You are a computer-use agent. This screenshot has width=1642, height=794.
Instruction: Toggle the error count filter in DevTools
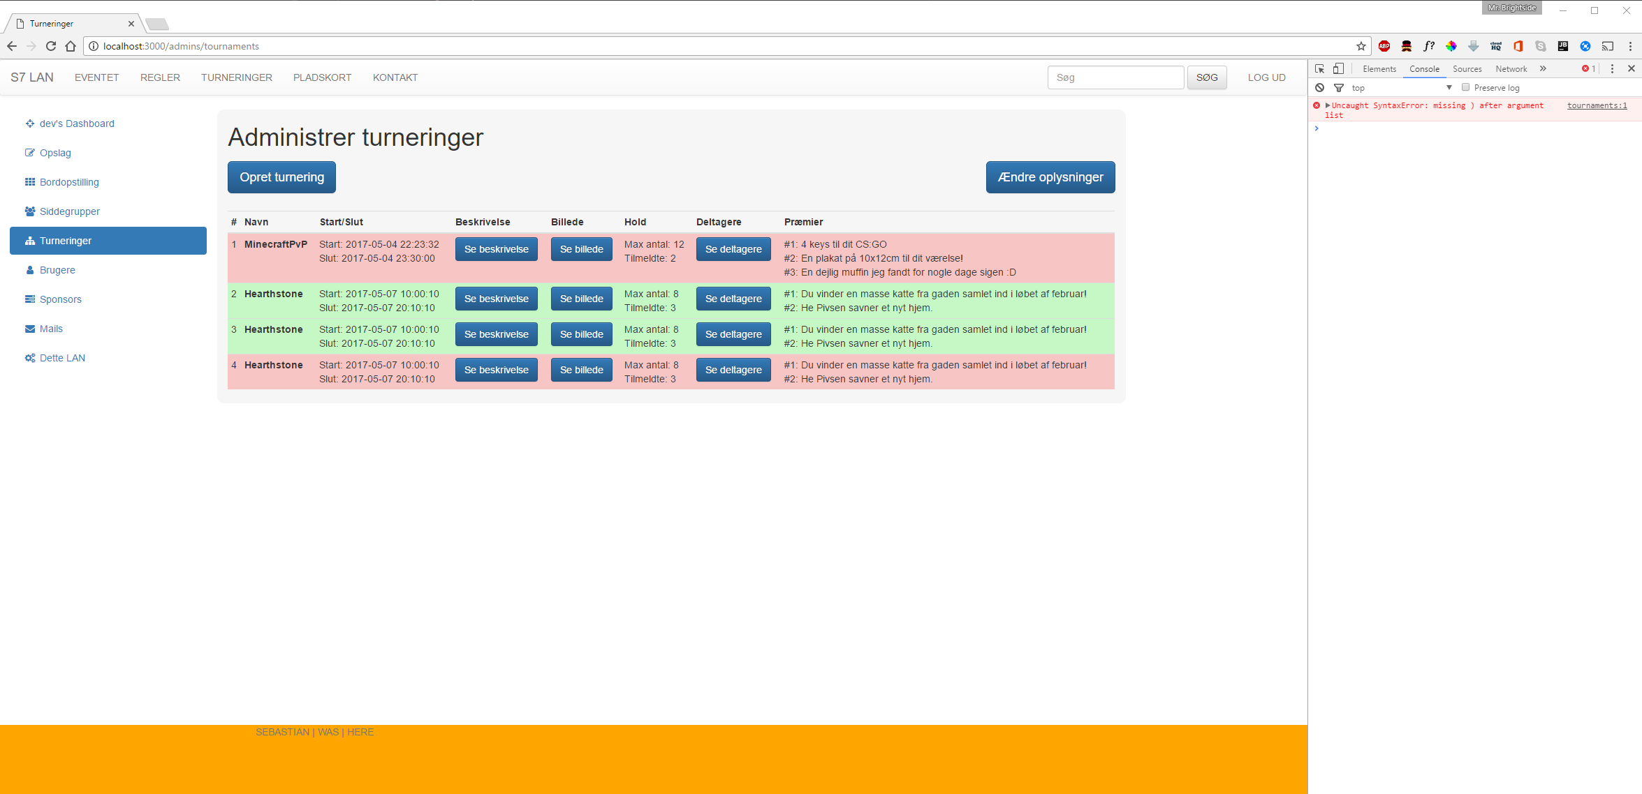point(1587,68)
